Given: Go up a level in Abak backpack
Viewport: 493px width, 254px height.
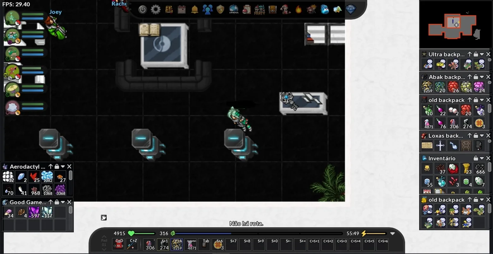Looking at the screenshot, I should (x=470, y=77).
